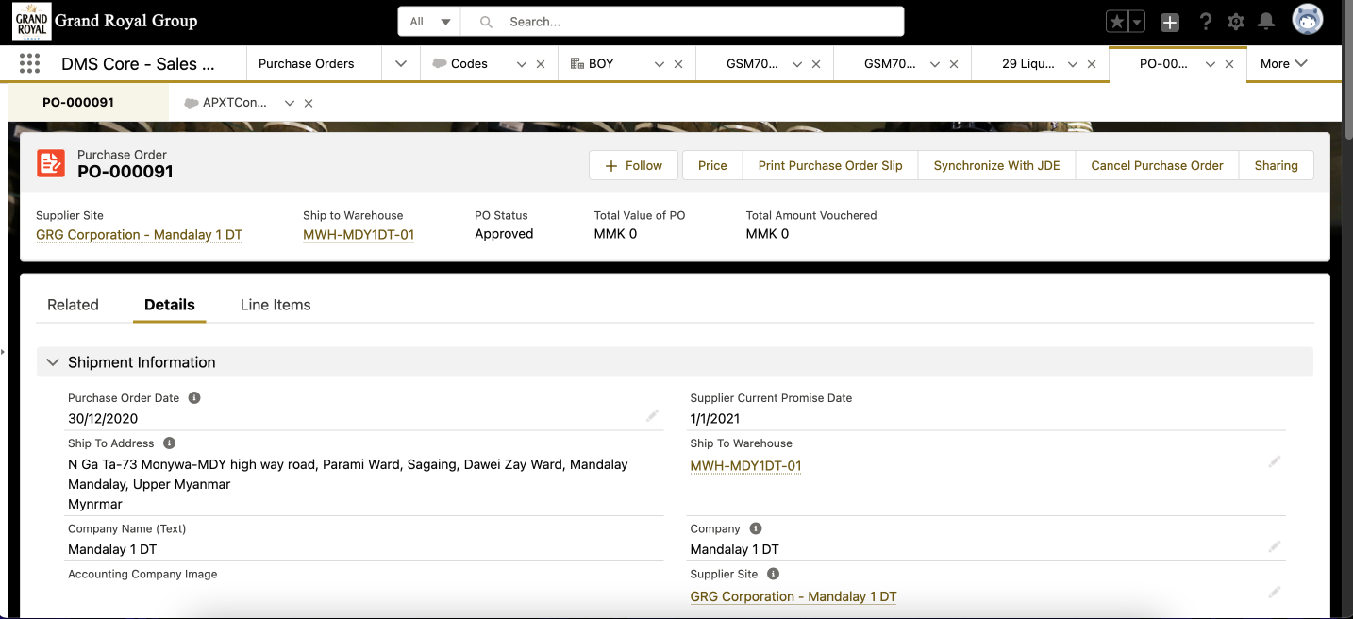Open the Setup gear icon
The height and width of the screenshot is (619, 1353).
(1235, 22)
